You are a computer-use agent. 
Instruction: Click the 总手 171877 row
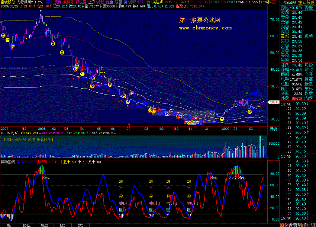298,79
